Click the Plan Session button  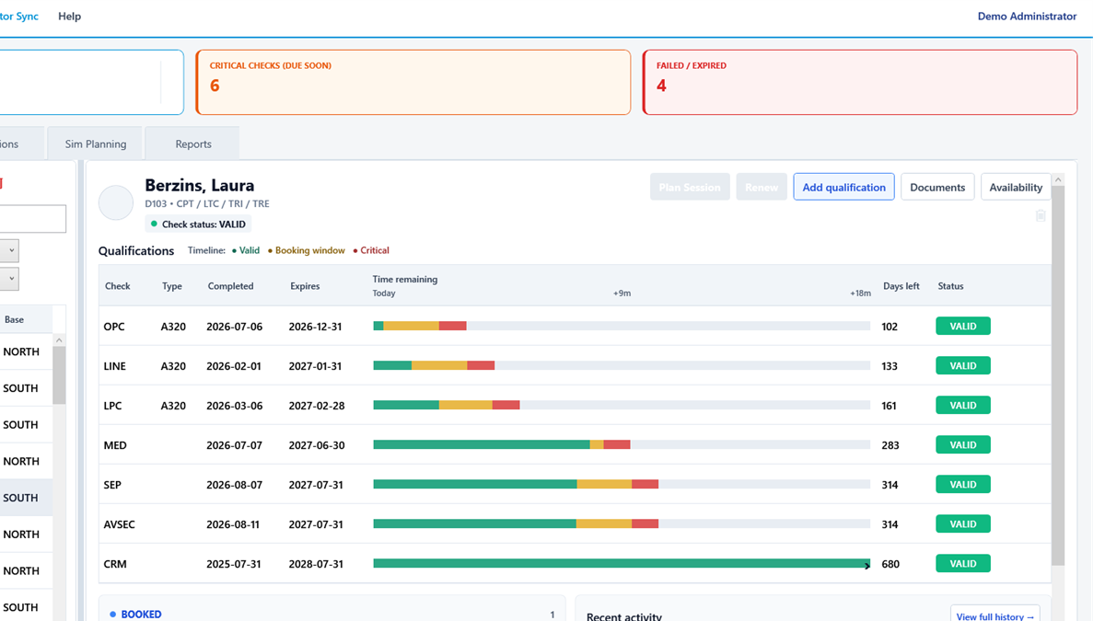click(690, 187)
